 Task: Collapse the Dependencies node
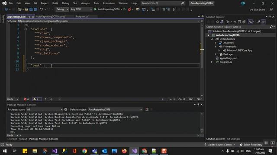pyautogui.click(x=212, y=39)
